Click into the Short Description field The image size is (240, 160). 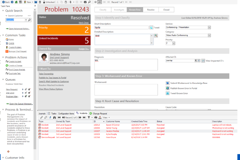121,28
